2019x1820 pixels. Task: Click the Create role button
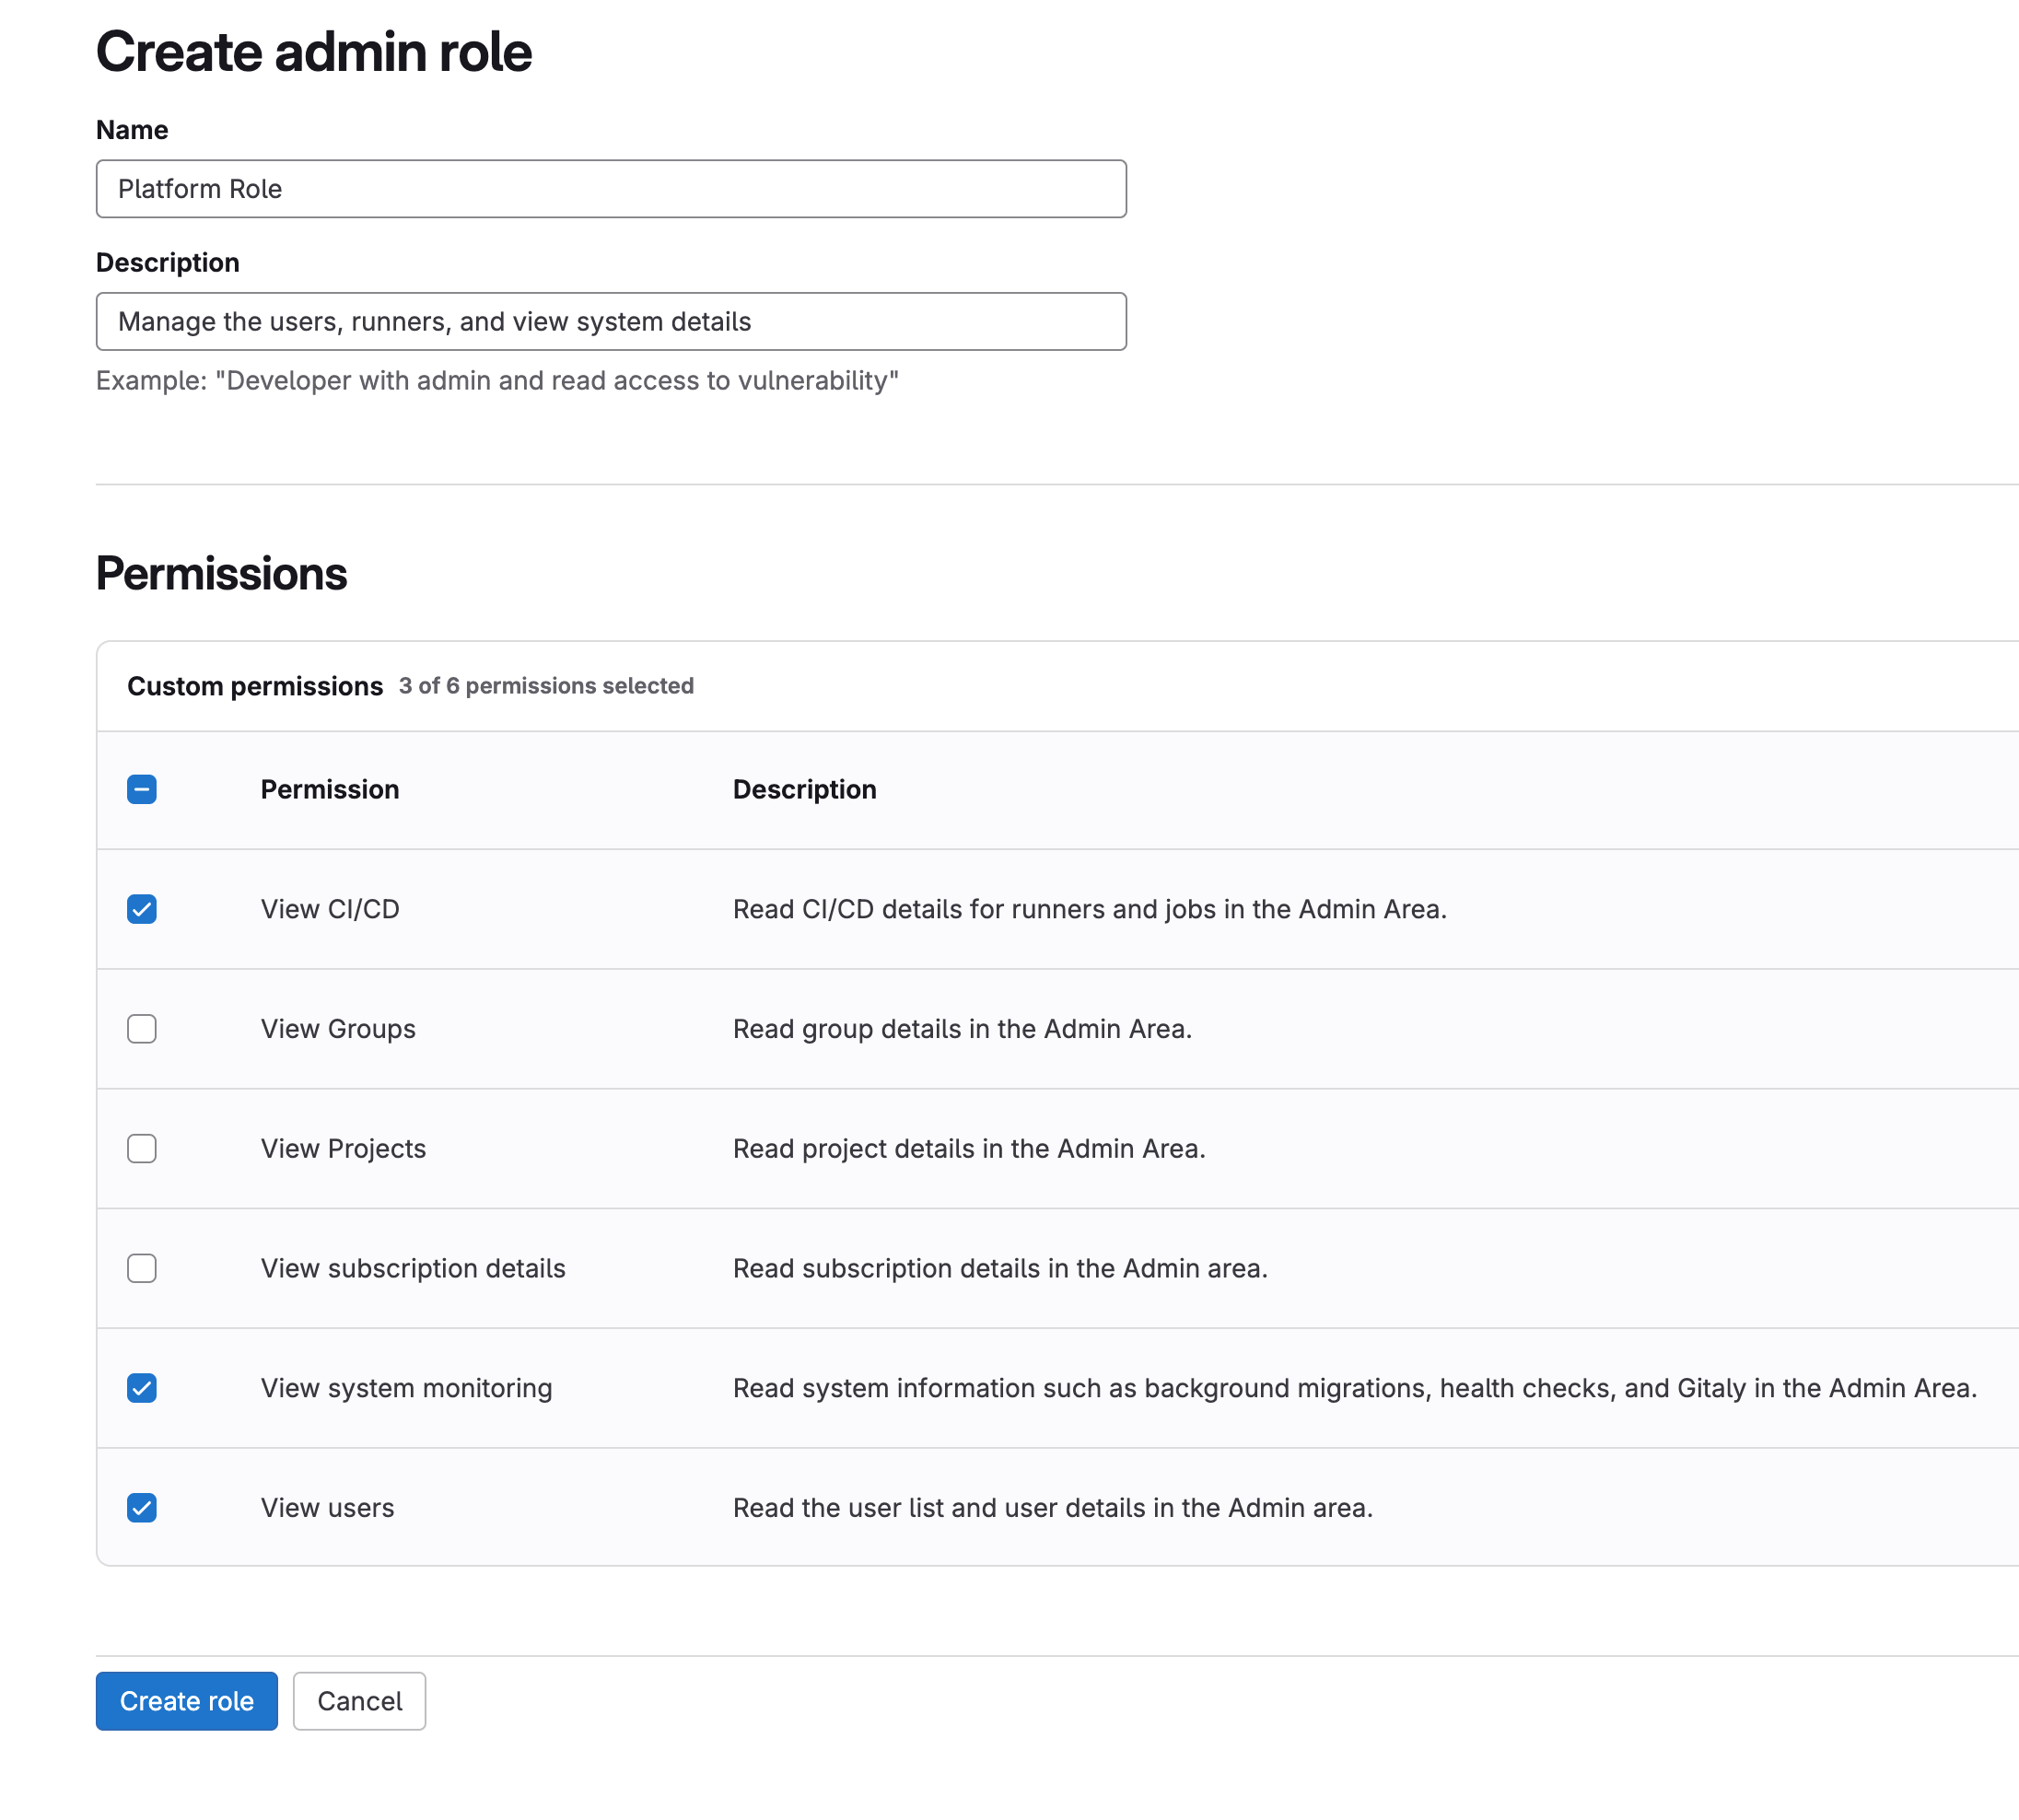pyautogui.click(x=186, y=1701)
